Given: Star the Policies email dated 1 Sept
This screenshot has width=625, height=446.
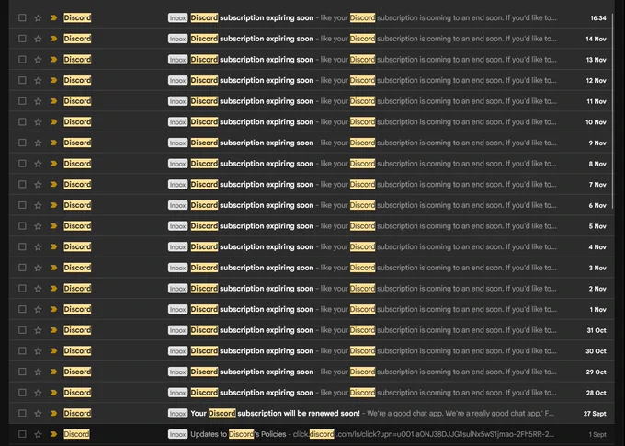Looking at the screenshot, I should pyautogui.click(x=38, y=434).
